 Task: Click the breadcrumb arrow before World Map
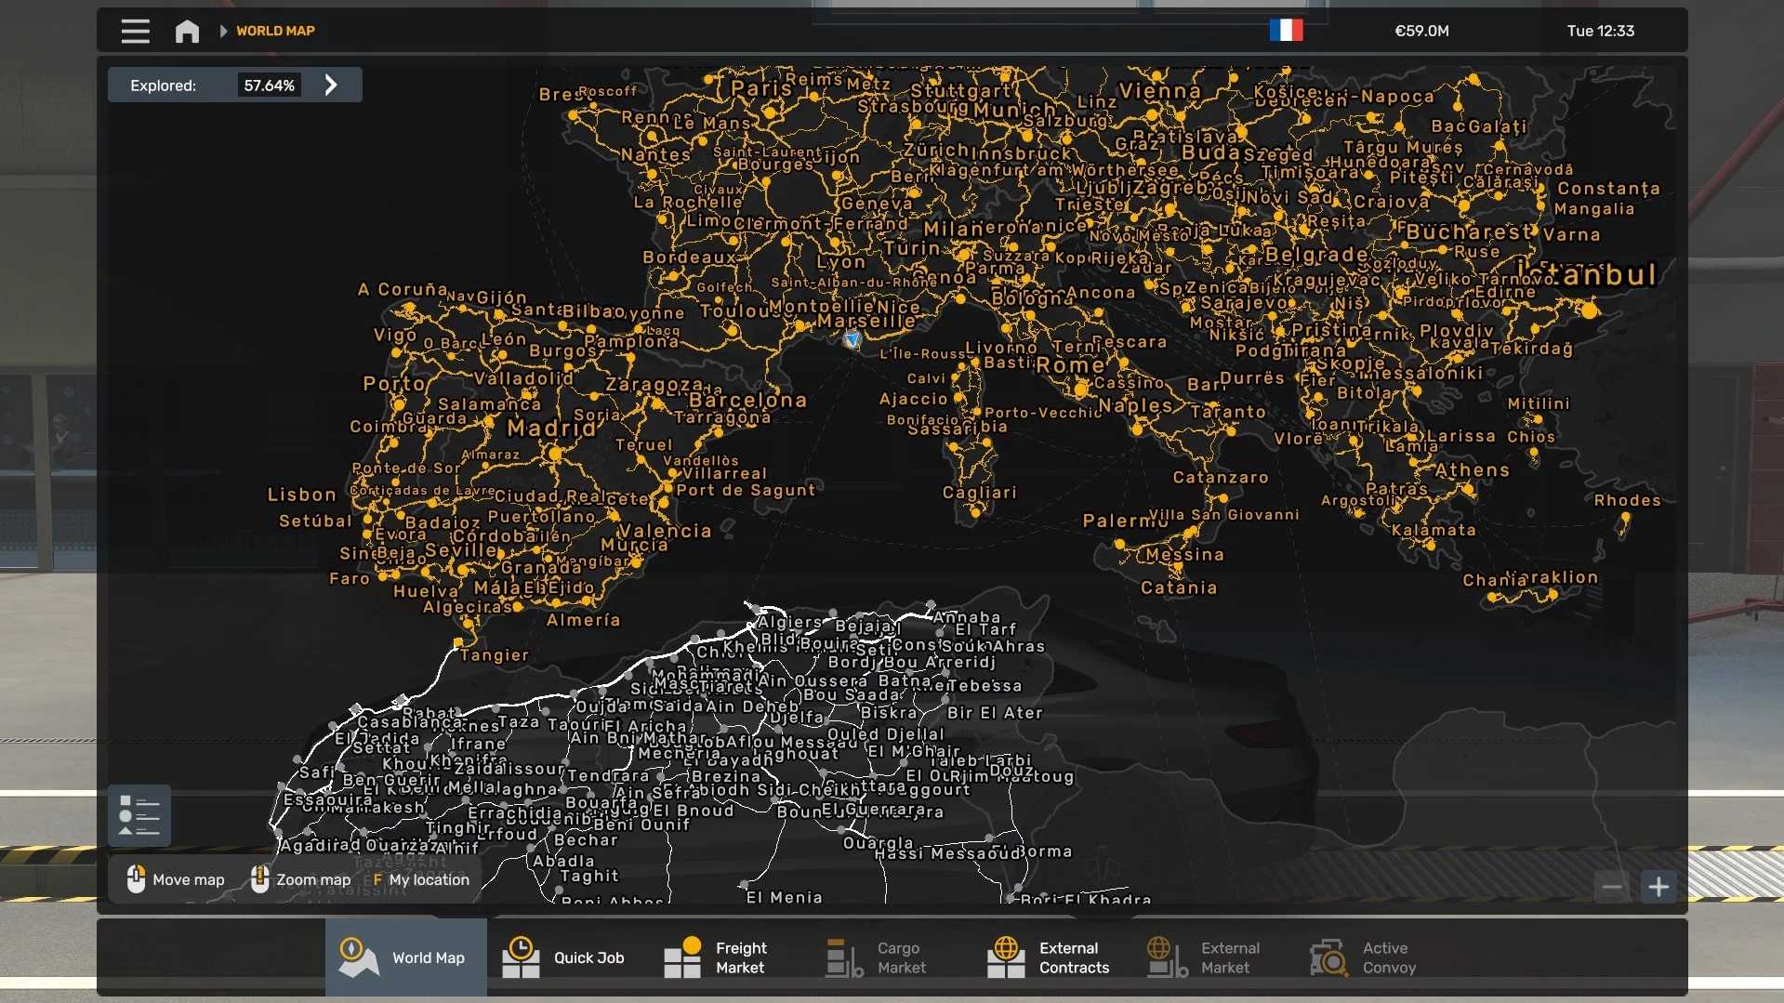223,31
